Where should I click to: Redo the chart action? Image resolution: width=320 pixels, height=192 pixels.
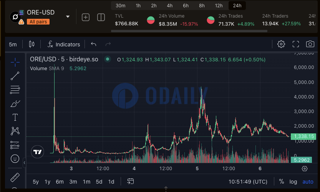tap(108, 44)
